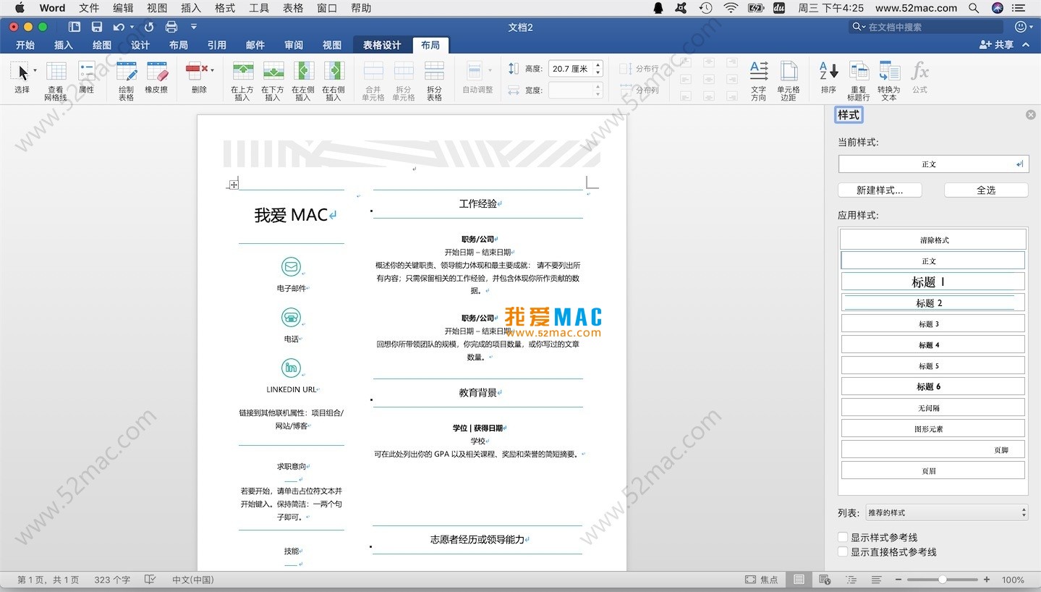The image size is (1041, 592).
Task: Open the Select table tool
Action: tap(22, 77)
